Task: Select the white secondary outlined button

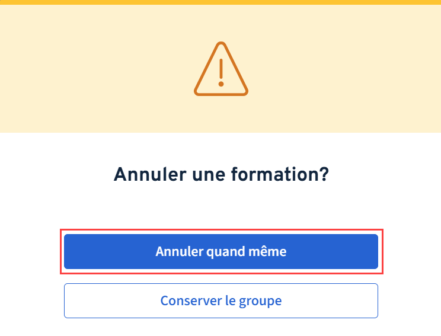Action: (220, 300)
